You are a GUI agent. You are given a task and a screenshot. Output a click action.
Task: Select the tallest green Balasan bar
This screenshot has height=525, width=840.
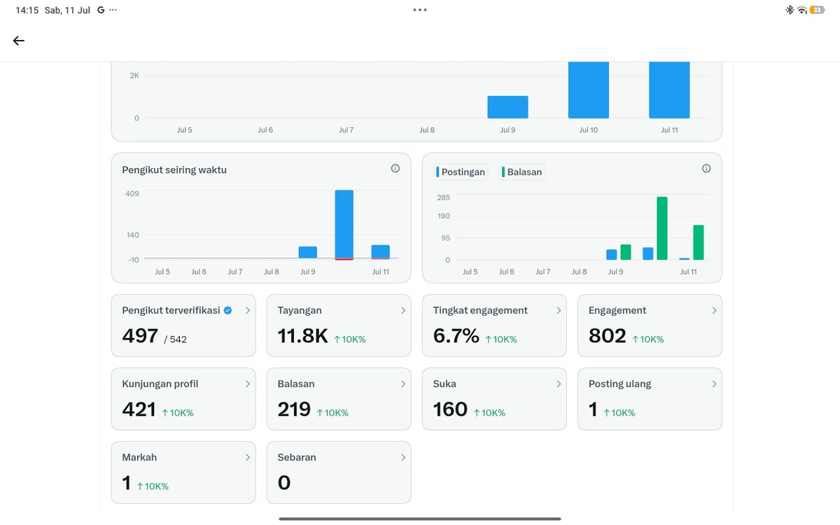pyautogui.click(x=662, y=228)
